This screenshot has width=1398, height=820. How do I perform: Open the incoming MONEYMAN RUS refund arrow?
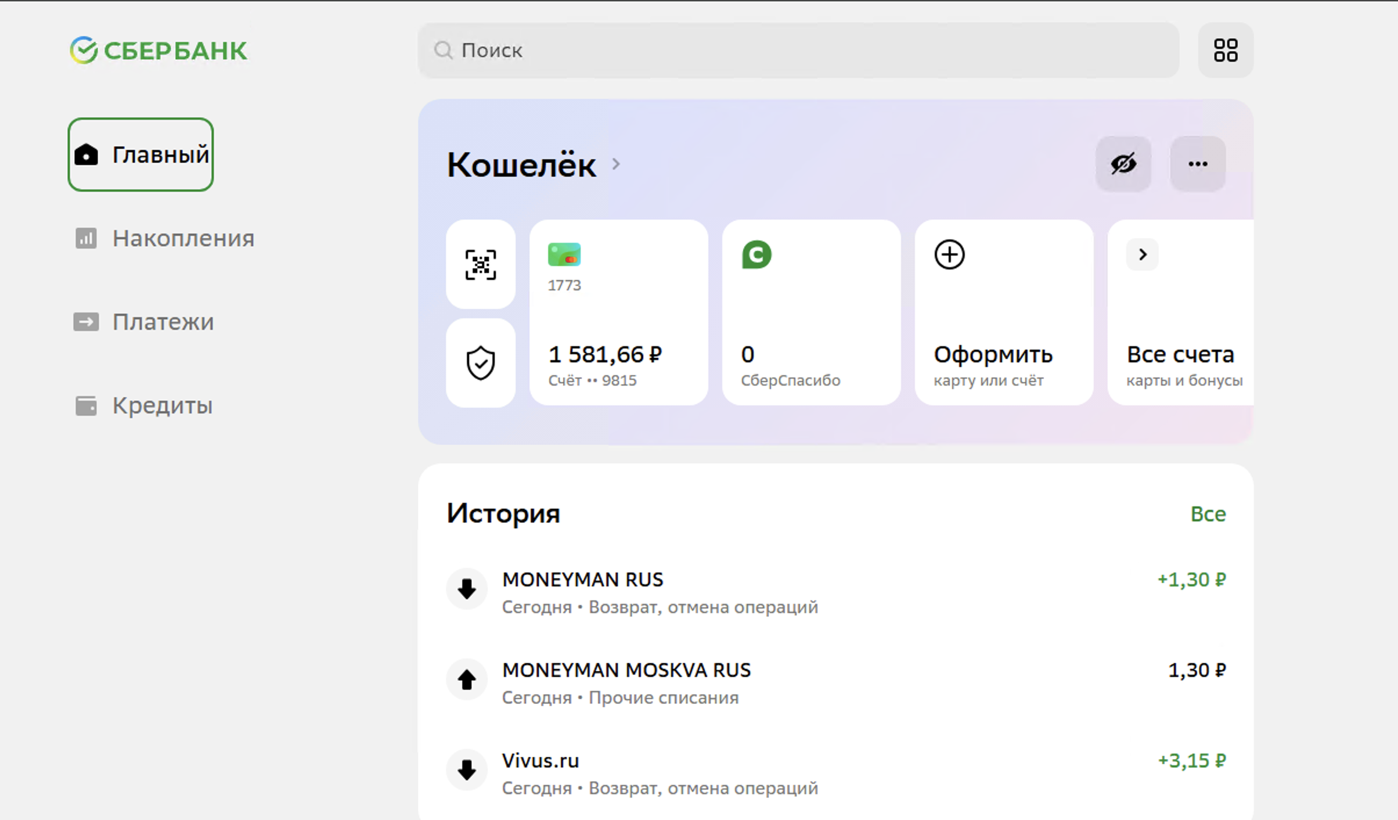466,589
